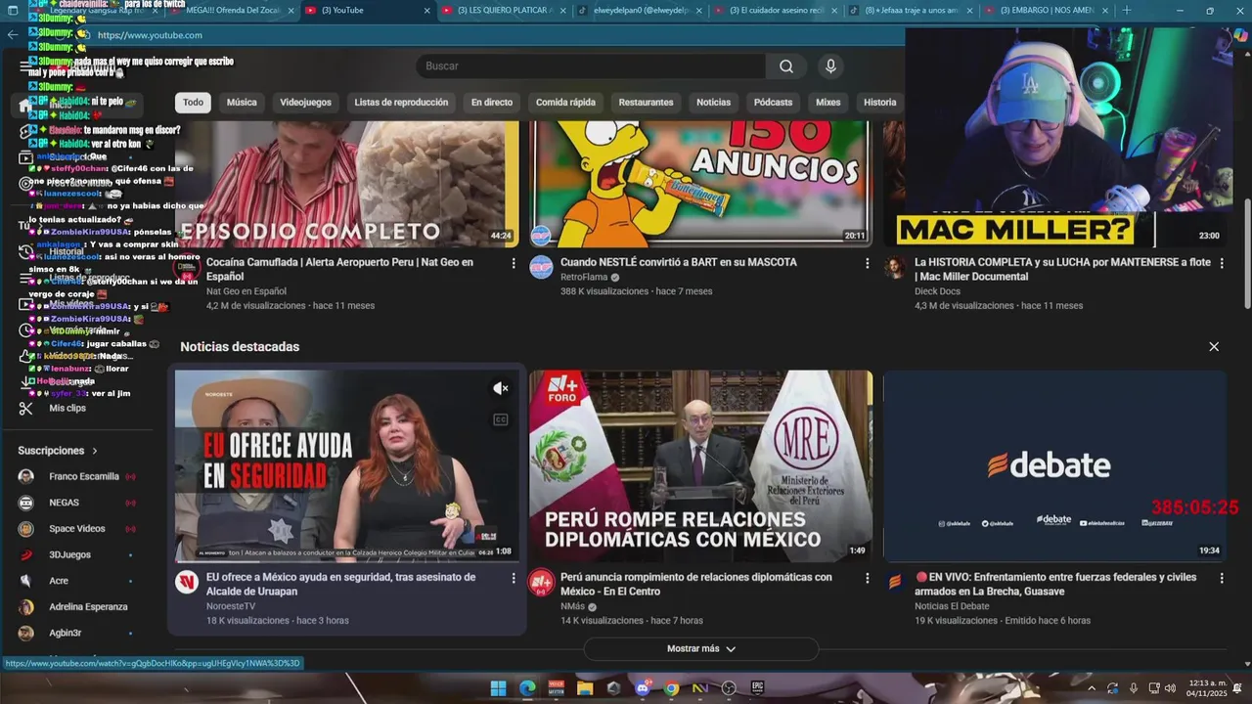Open options menu for EN VIVO Enfrentamiento video

tap(1221, 578)
